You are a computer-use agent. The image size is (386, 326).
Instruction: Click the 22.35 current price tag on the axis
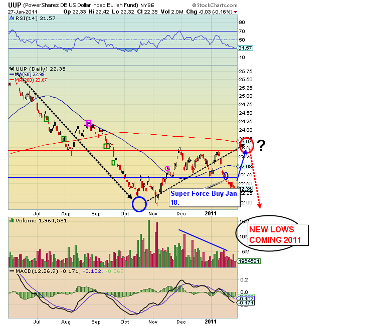click(245, 189)
